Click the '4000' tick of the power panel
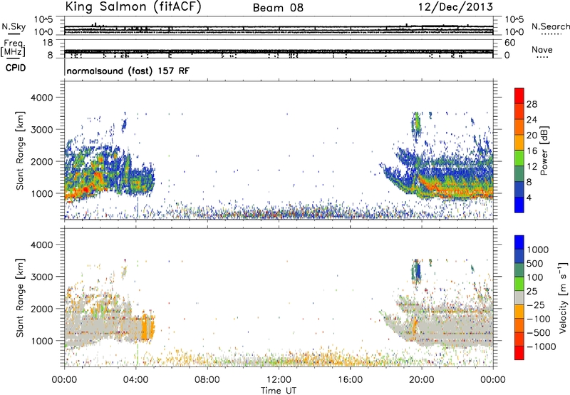The image size is (570, 395). tap(41, 98)
